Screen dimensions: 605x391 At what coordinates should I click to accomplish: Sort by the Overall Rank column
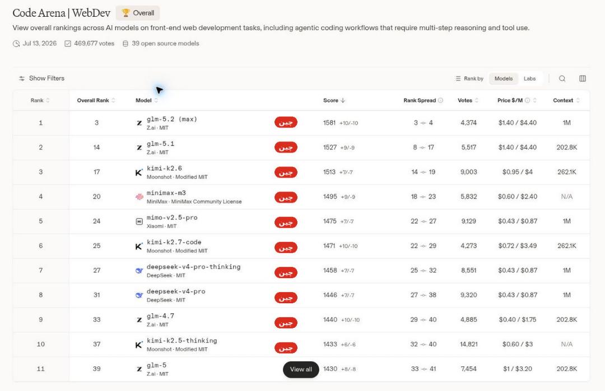(96, 100)
